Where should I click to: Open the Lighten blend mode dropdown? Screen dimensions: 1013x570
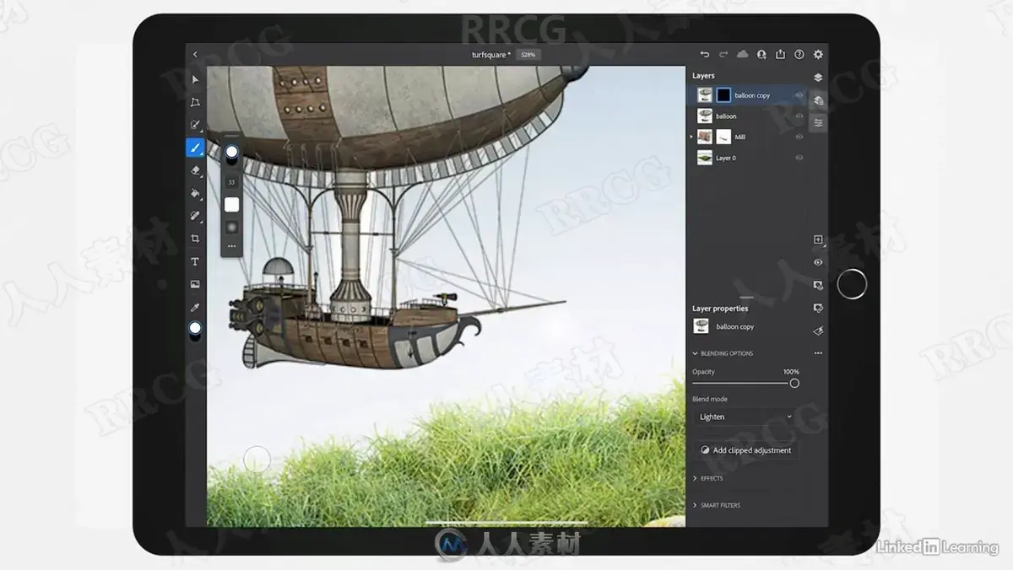coord(745,417)
